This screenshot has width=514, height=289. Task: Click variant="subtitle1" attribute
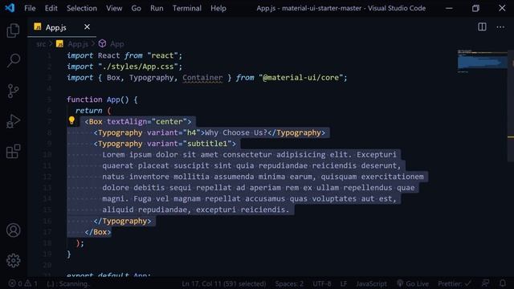pos(190,144)
